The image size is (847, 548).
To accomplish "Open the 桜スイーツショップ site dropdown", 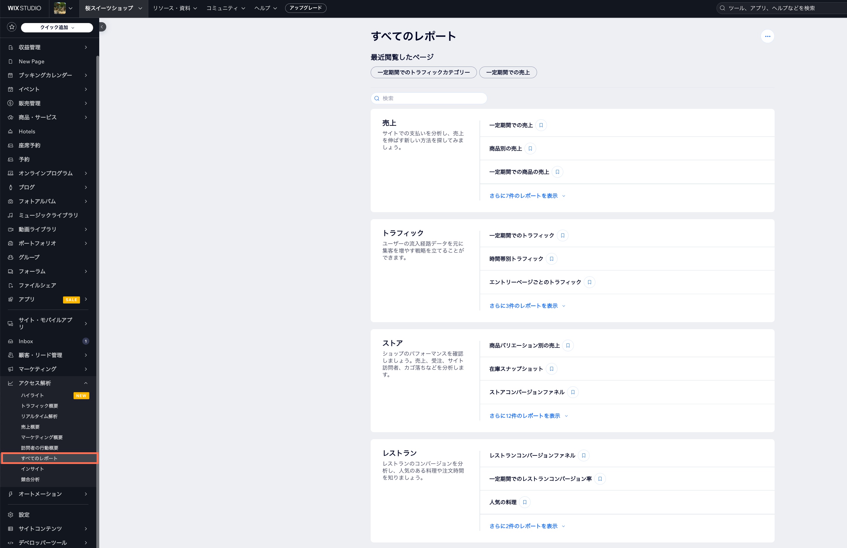I will (113, 8).
